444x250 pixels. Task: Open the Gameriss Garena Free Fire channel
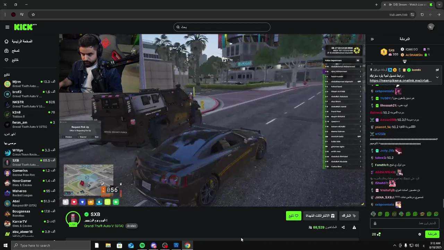29,173
